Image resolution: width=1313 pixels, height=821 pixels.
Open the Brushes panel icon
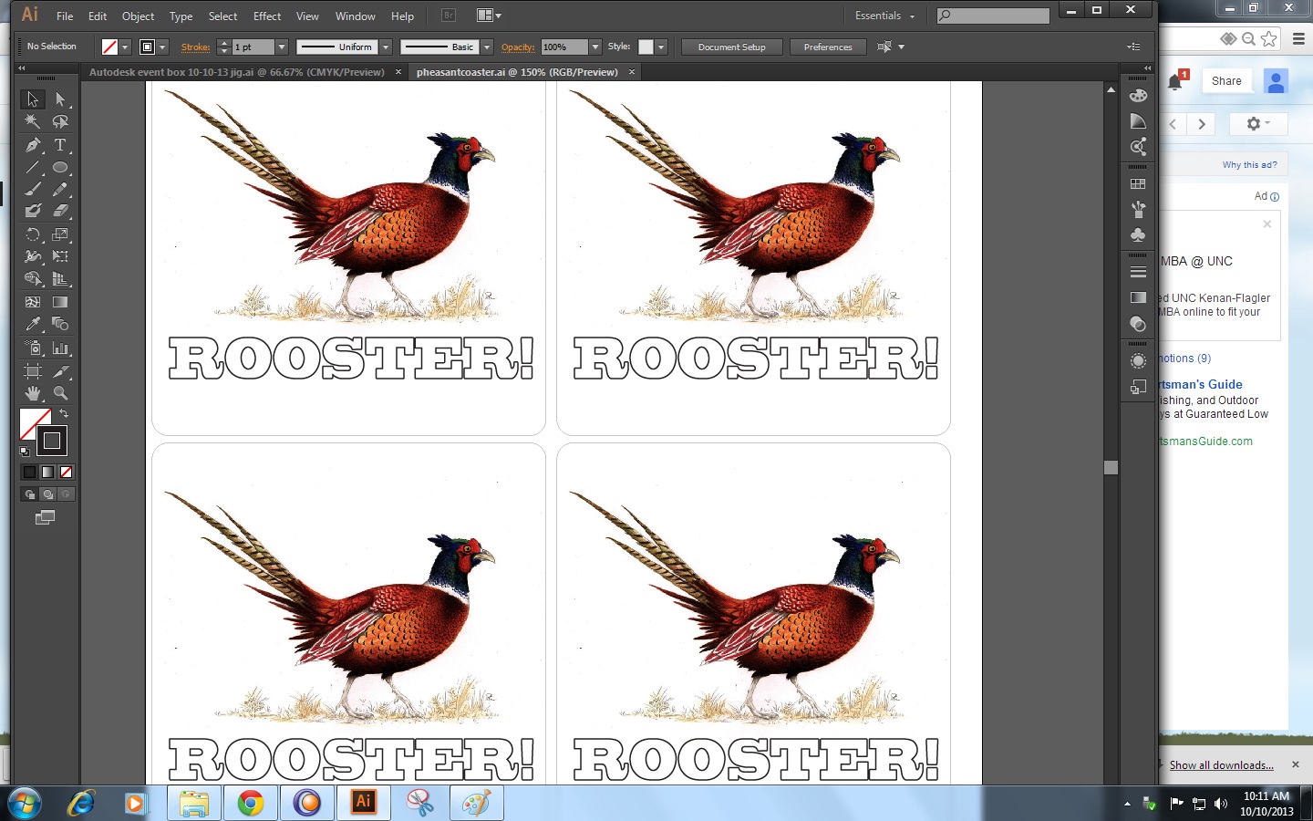[x=1138, y=209]
